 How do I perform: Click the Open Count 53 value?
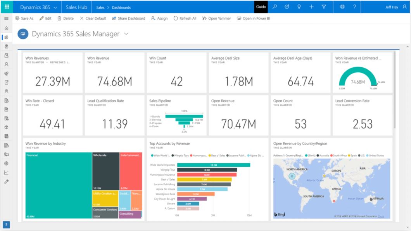[300, 124]
